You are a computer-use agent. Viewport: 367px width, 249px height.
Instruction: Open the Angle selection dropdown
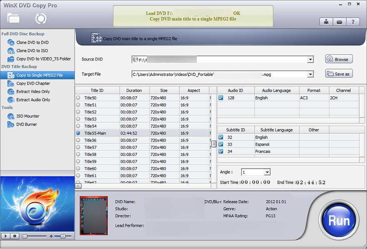tap(267, 172)
